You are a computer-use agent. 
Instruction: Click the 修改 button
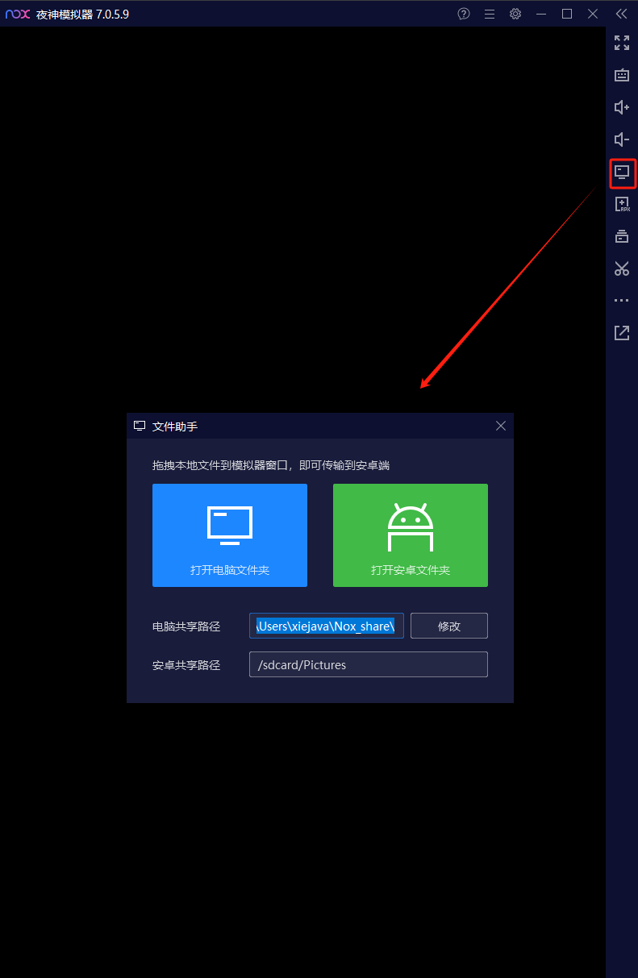pyautogui.click(x=449, y=626)
